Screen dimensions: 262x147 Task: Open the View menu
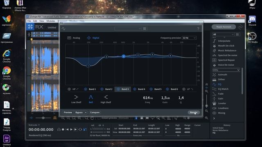click(42, 21)
